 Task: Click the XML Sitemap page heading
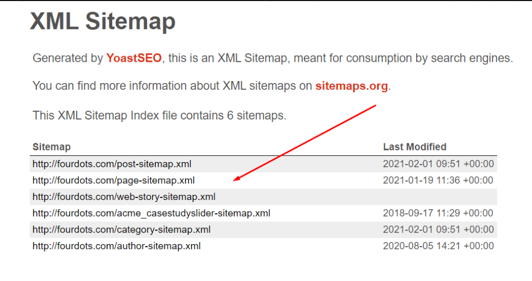[103, 21]
